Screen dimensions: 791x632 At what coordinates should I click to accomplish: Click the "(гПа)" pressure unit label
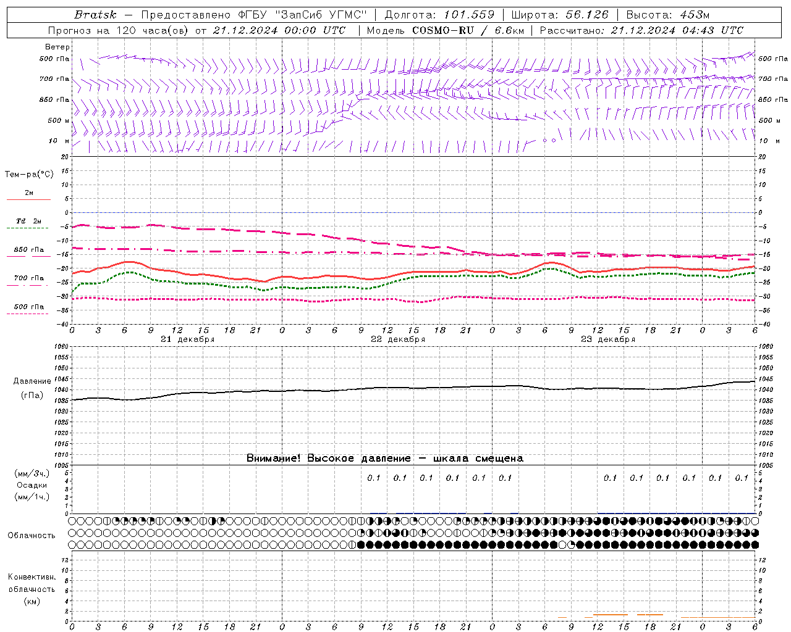click(x=32, y=396)
